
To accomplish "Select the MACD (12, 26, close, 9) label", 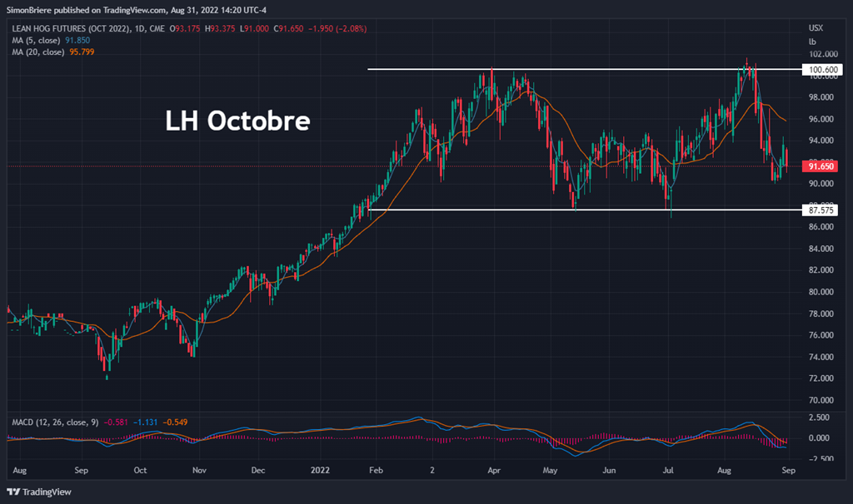I will click(55, 422).
